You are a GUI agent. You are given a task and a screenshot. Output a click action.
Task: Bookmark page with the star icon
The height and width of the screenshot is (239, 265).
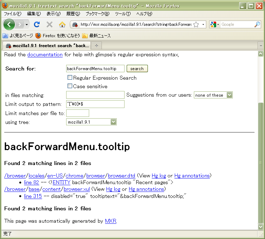(x=196, y=24)
